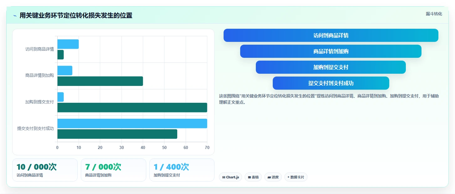Open the 1 / 400次 data card
The image size is (455, 194).
tap(182, 170)
